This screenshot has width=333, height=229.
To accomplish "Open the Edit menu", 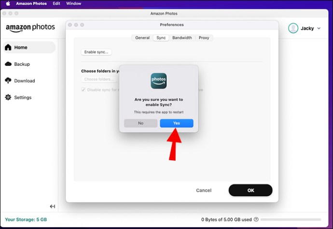I will [56, 3].
